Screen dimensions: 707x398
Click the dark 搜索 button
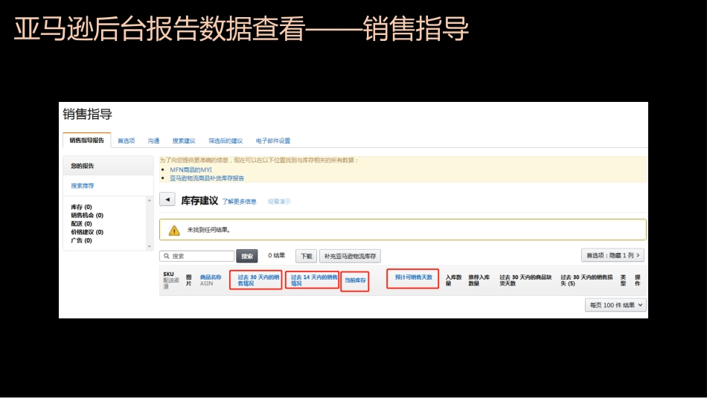pos(247,256)
